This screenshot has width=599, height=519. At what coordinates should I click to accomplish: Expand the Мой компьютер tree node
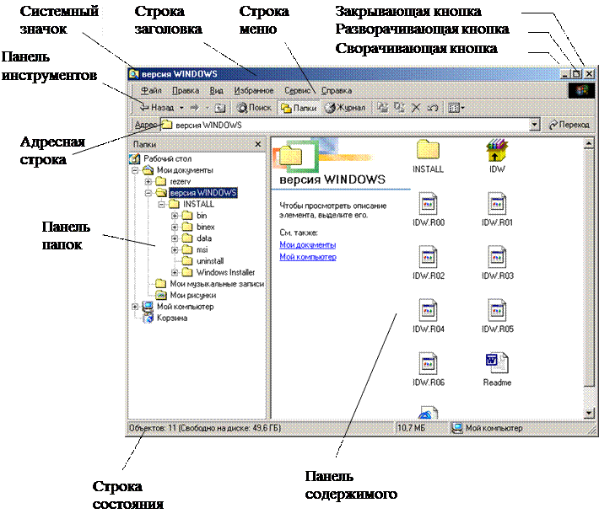pyautogui.click(x=135, y=307)
